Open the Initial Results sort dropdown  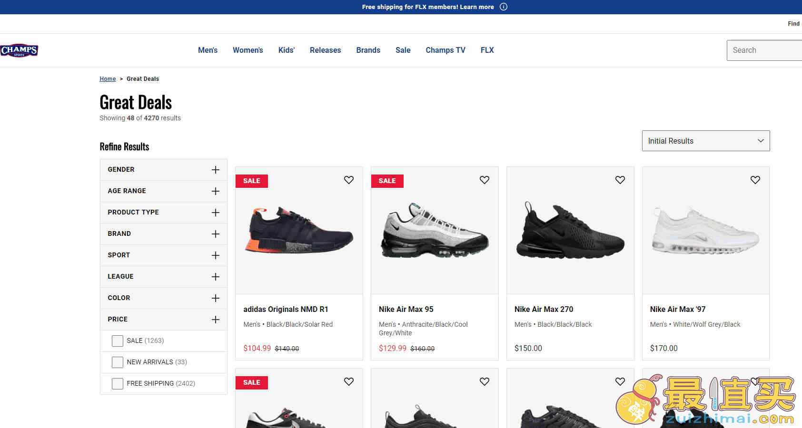pyautogui.click(x=706, y=141)
